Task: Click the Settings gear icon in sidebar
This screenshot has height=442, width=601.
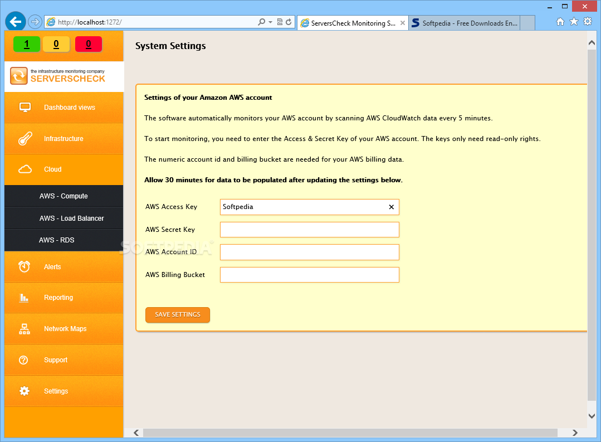Action: click(x=24, y=391)
